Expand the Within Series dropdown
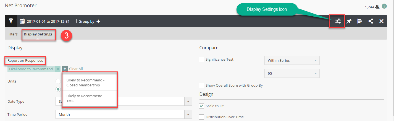Viewport: 394px width, 121px height. point(291,60)
